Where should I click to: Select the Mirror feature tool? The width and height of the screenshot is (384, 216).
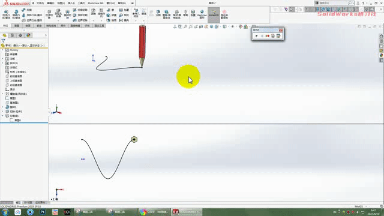click(125, 20)
